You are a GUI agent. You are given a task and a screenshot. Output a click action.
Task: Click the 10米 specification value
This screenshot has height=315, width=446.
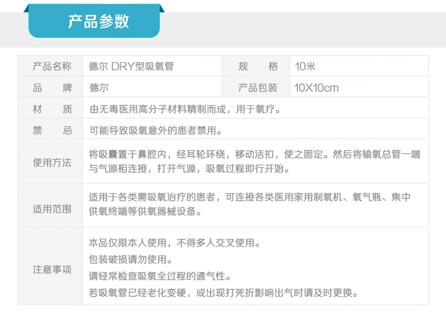point(306,66)
